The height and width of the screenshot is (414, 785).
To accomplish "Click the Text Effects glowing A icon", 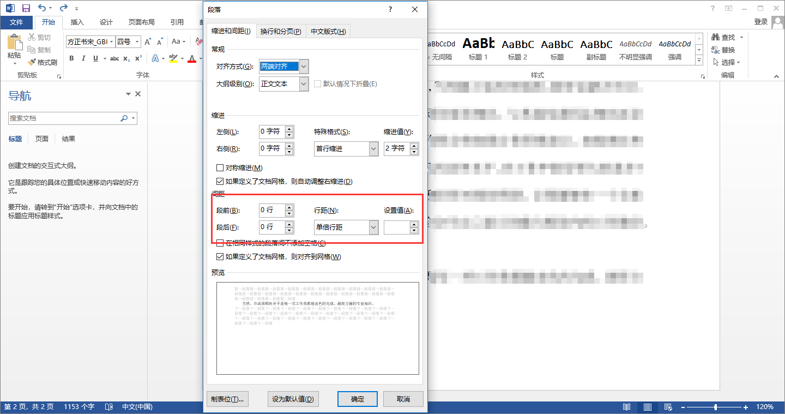I will tap(155, 58).
